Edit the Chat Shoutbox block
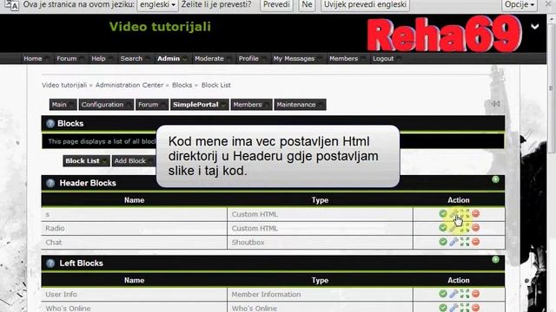The width and height of the screenshot is (556, 312). click(453, 242)
